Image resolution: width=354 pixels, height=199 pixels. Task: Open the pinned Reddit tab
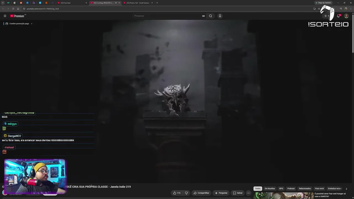tap(21, 3)
